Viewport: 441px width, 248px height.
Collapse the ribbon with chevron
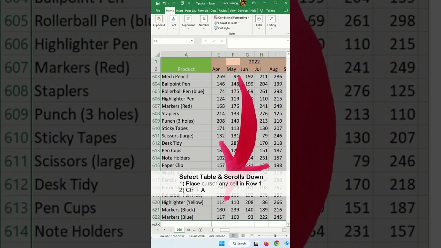[287, 33]
